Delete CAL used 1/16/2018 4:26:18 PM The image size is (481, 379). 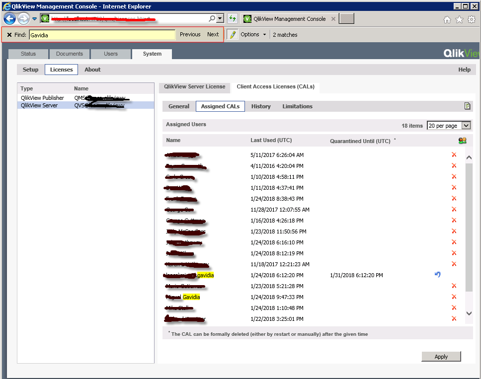454,221
